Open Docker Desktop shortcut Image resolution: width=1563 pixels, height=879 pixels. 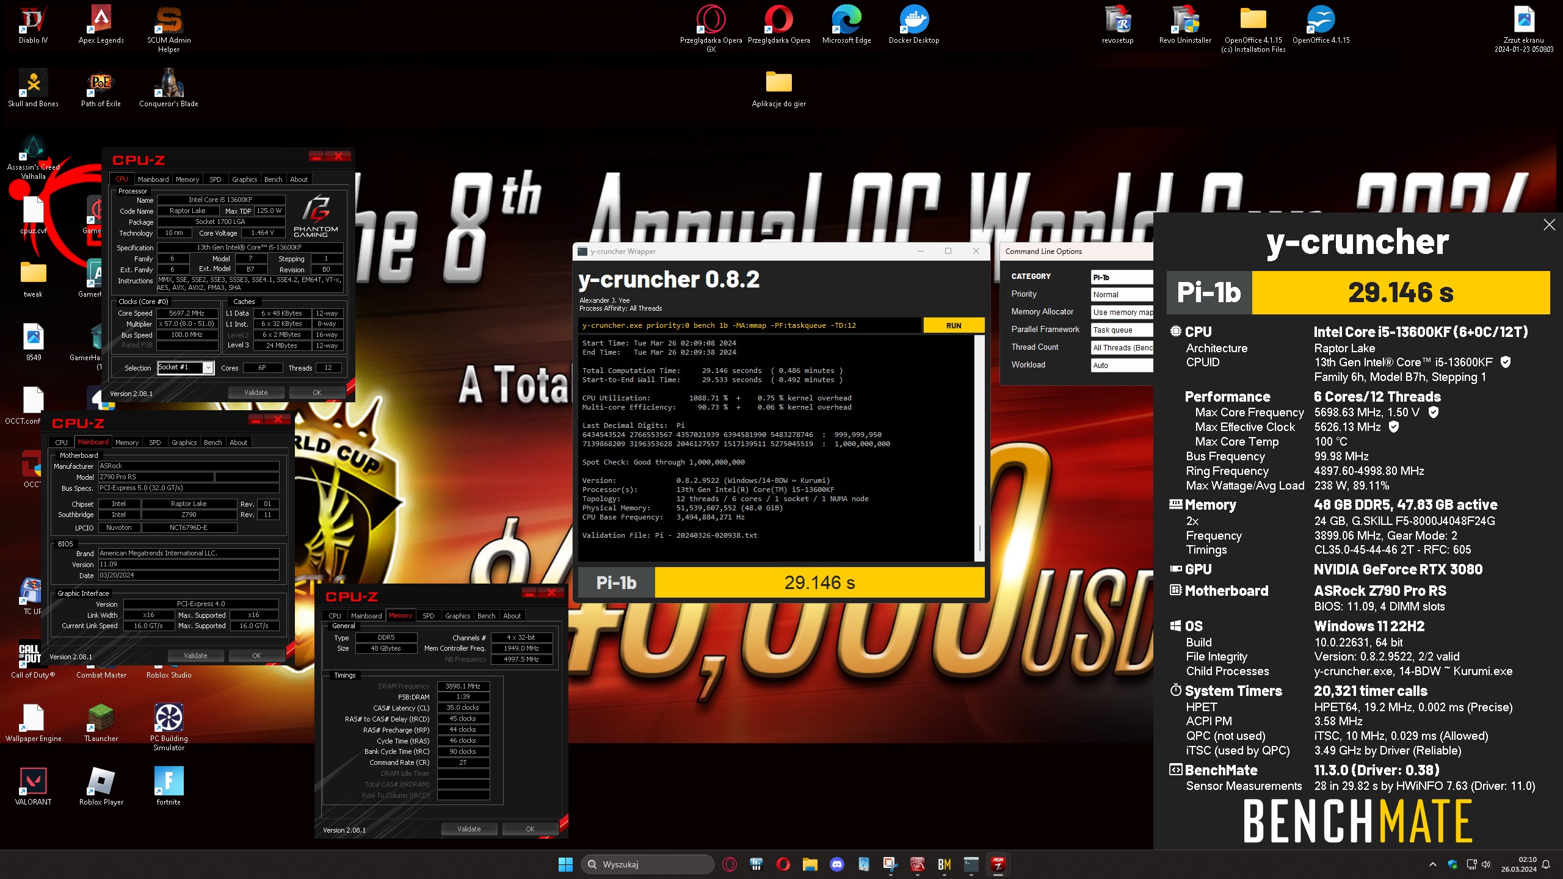point(914,24)
